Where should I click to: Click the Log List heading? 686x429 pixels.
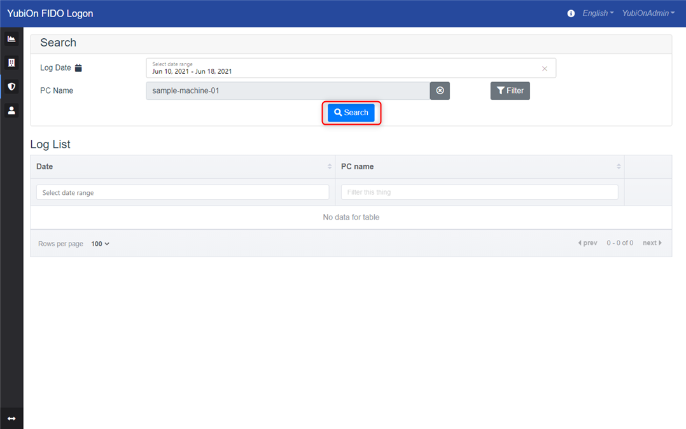(50, 144)
